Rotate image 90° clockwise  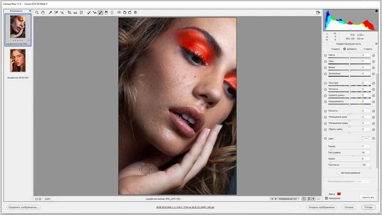130,13
